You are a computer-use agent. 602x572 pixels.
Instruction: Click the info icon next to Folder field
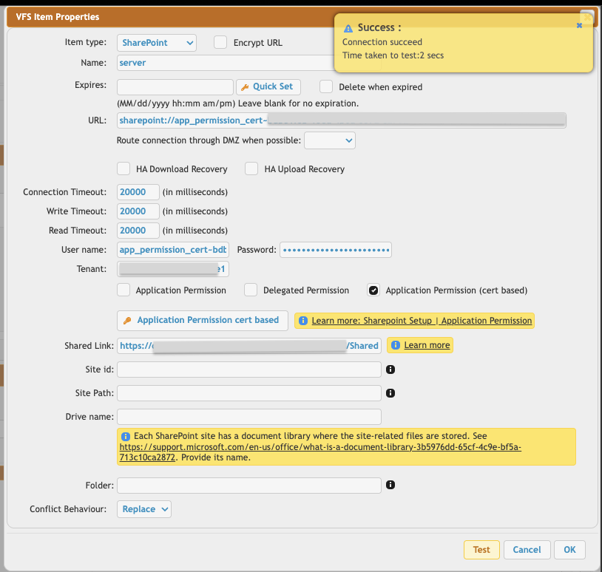click(390, 485)
